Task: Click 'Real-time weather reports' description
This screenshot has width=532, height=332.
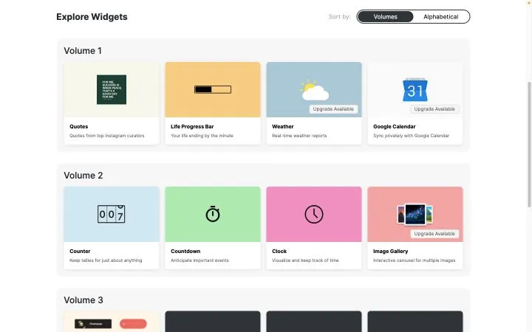Action: point(299,136)
